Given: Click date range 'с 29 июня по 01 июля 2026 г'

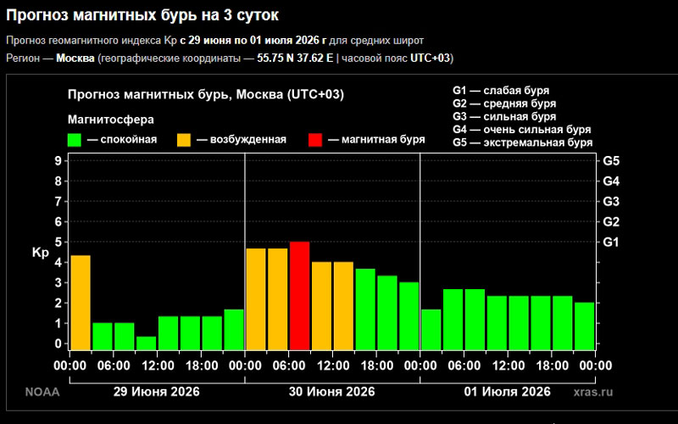Looking at the screenshot, I should (253, 41).
